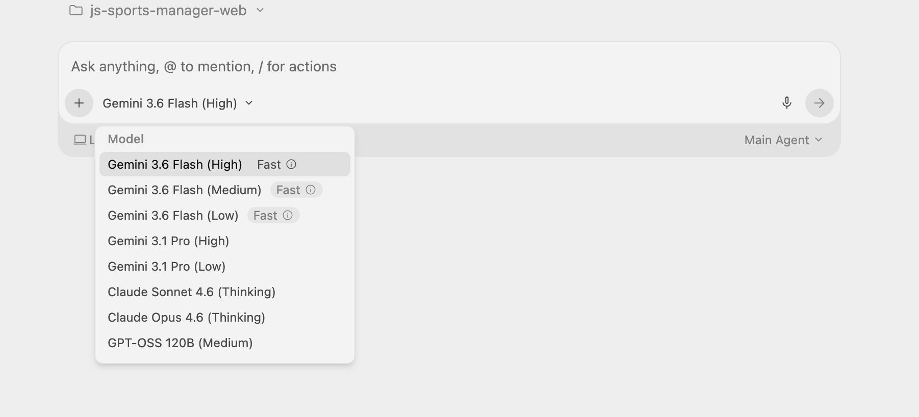The width and height of the screenshot is (919, 417).
Task: Select Gemini 3.6 Flash (Medium) model
Action: pos(225,190)
